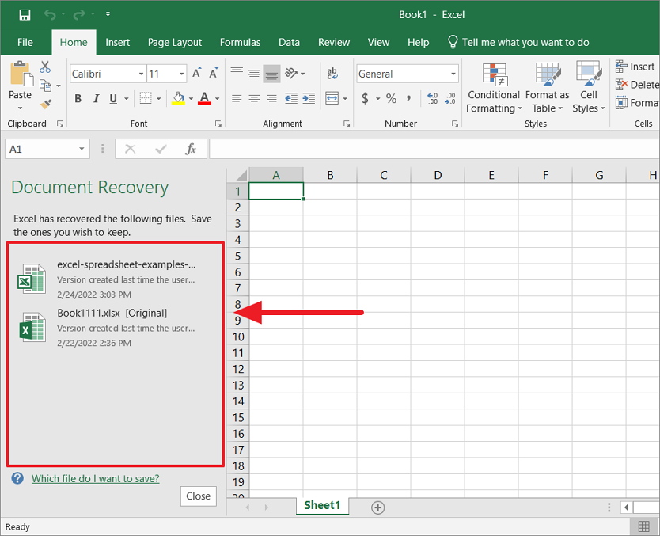
Task: Switch to the Formulas ribbon tab
Action: pos(240,42)
